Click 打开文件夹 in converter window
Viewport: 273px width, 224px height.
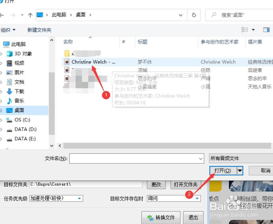[x=185, y=184]
